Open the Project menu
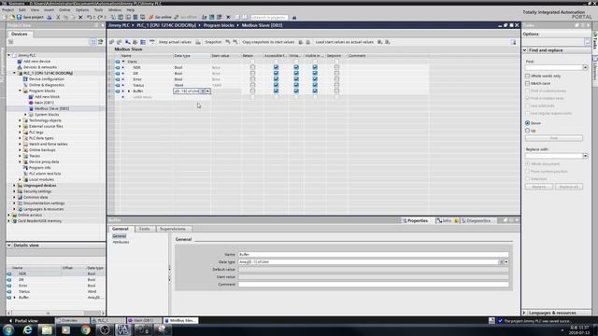Image resolution: width=598 pixels, height=336 pixels. pos(8,10)
